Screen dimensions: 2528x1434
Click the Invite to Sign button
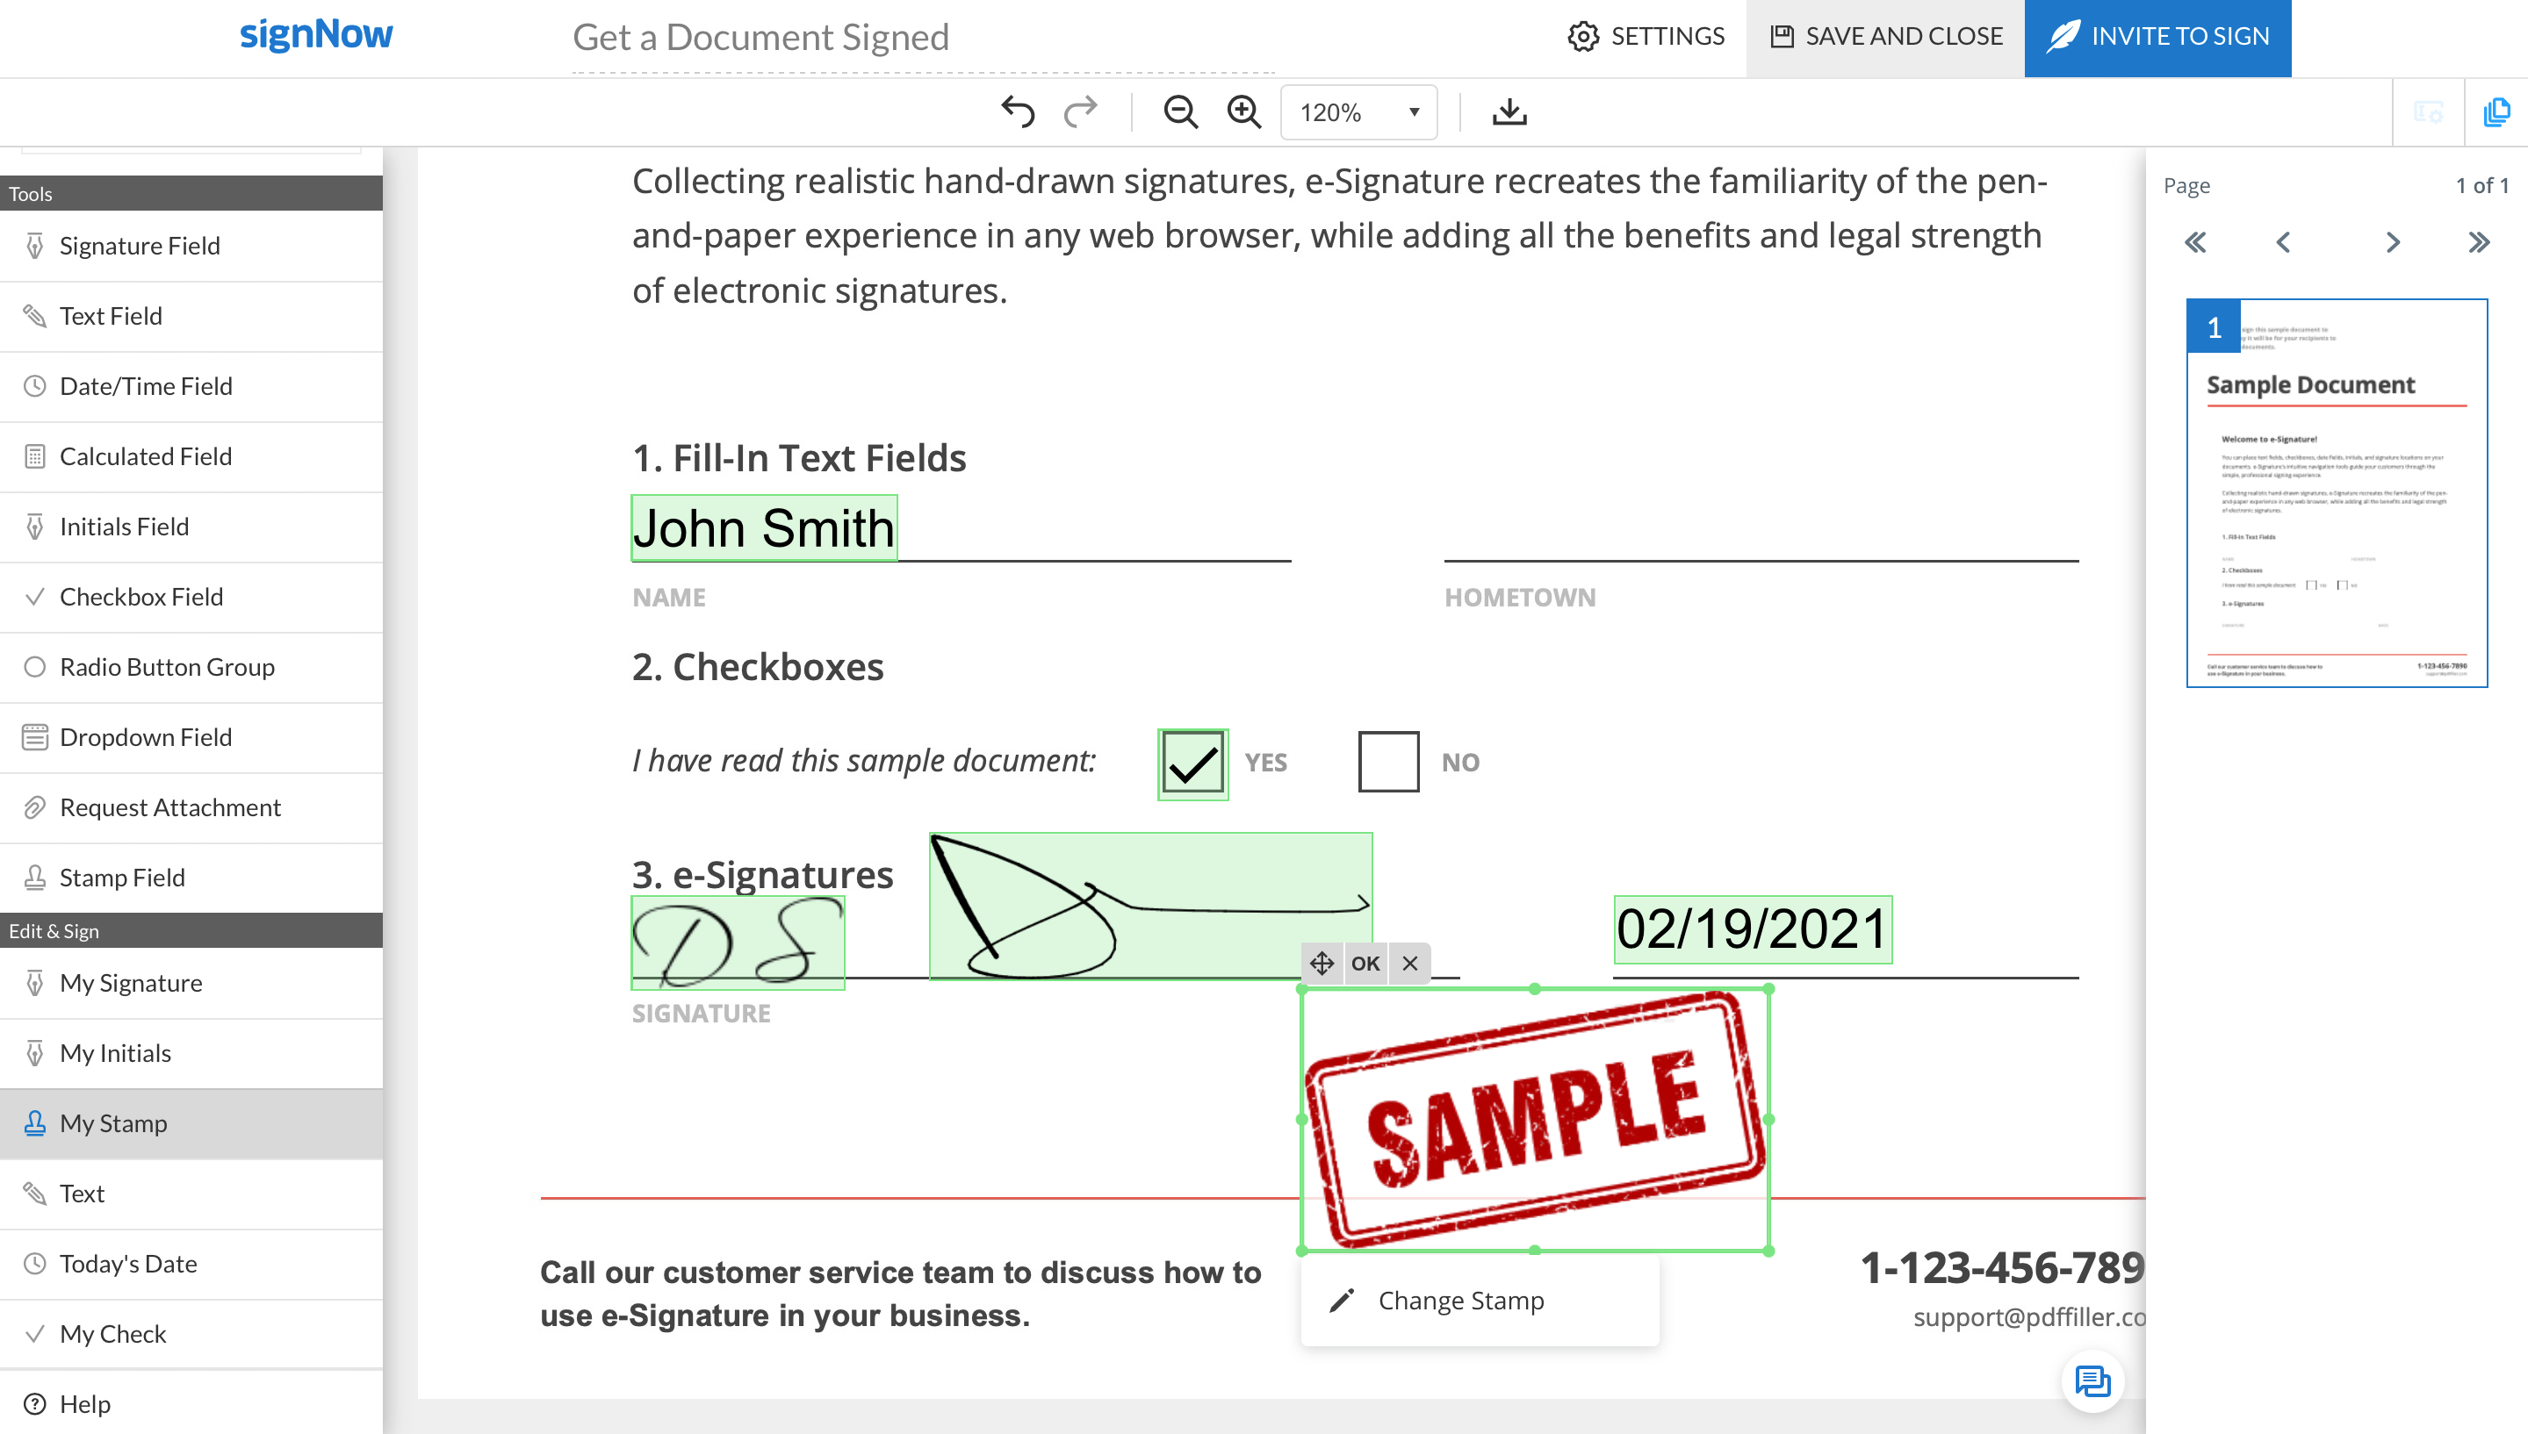pos(2160,37)
